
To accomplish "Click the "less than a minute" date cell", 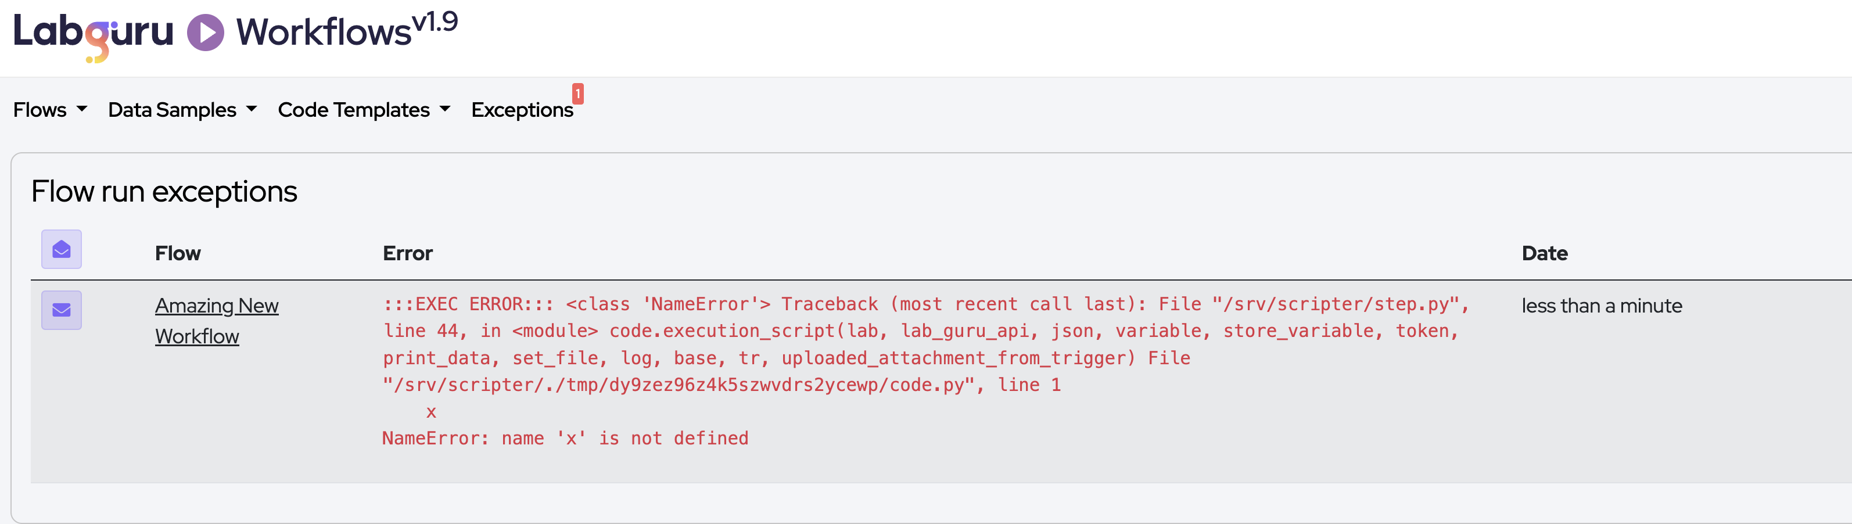I will pyautogui.click(x=1601, y=306).
